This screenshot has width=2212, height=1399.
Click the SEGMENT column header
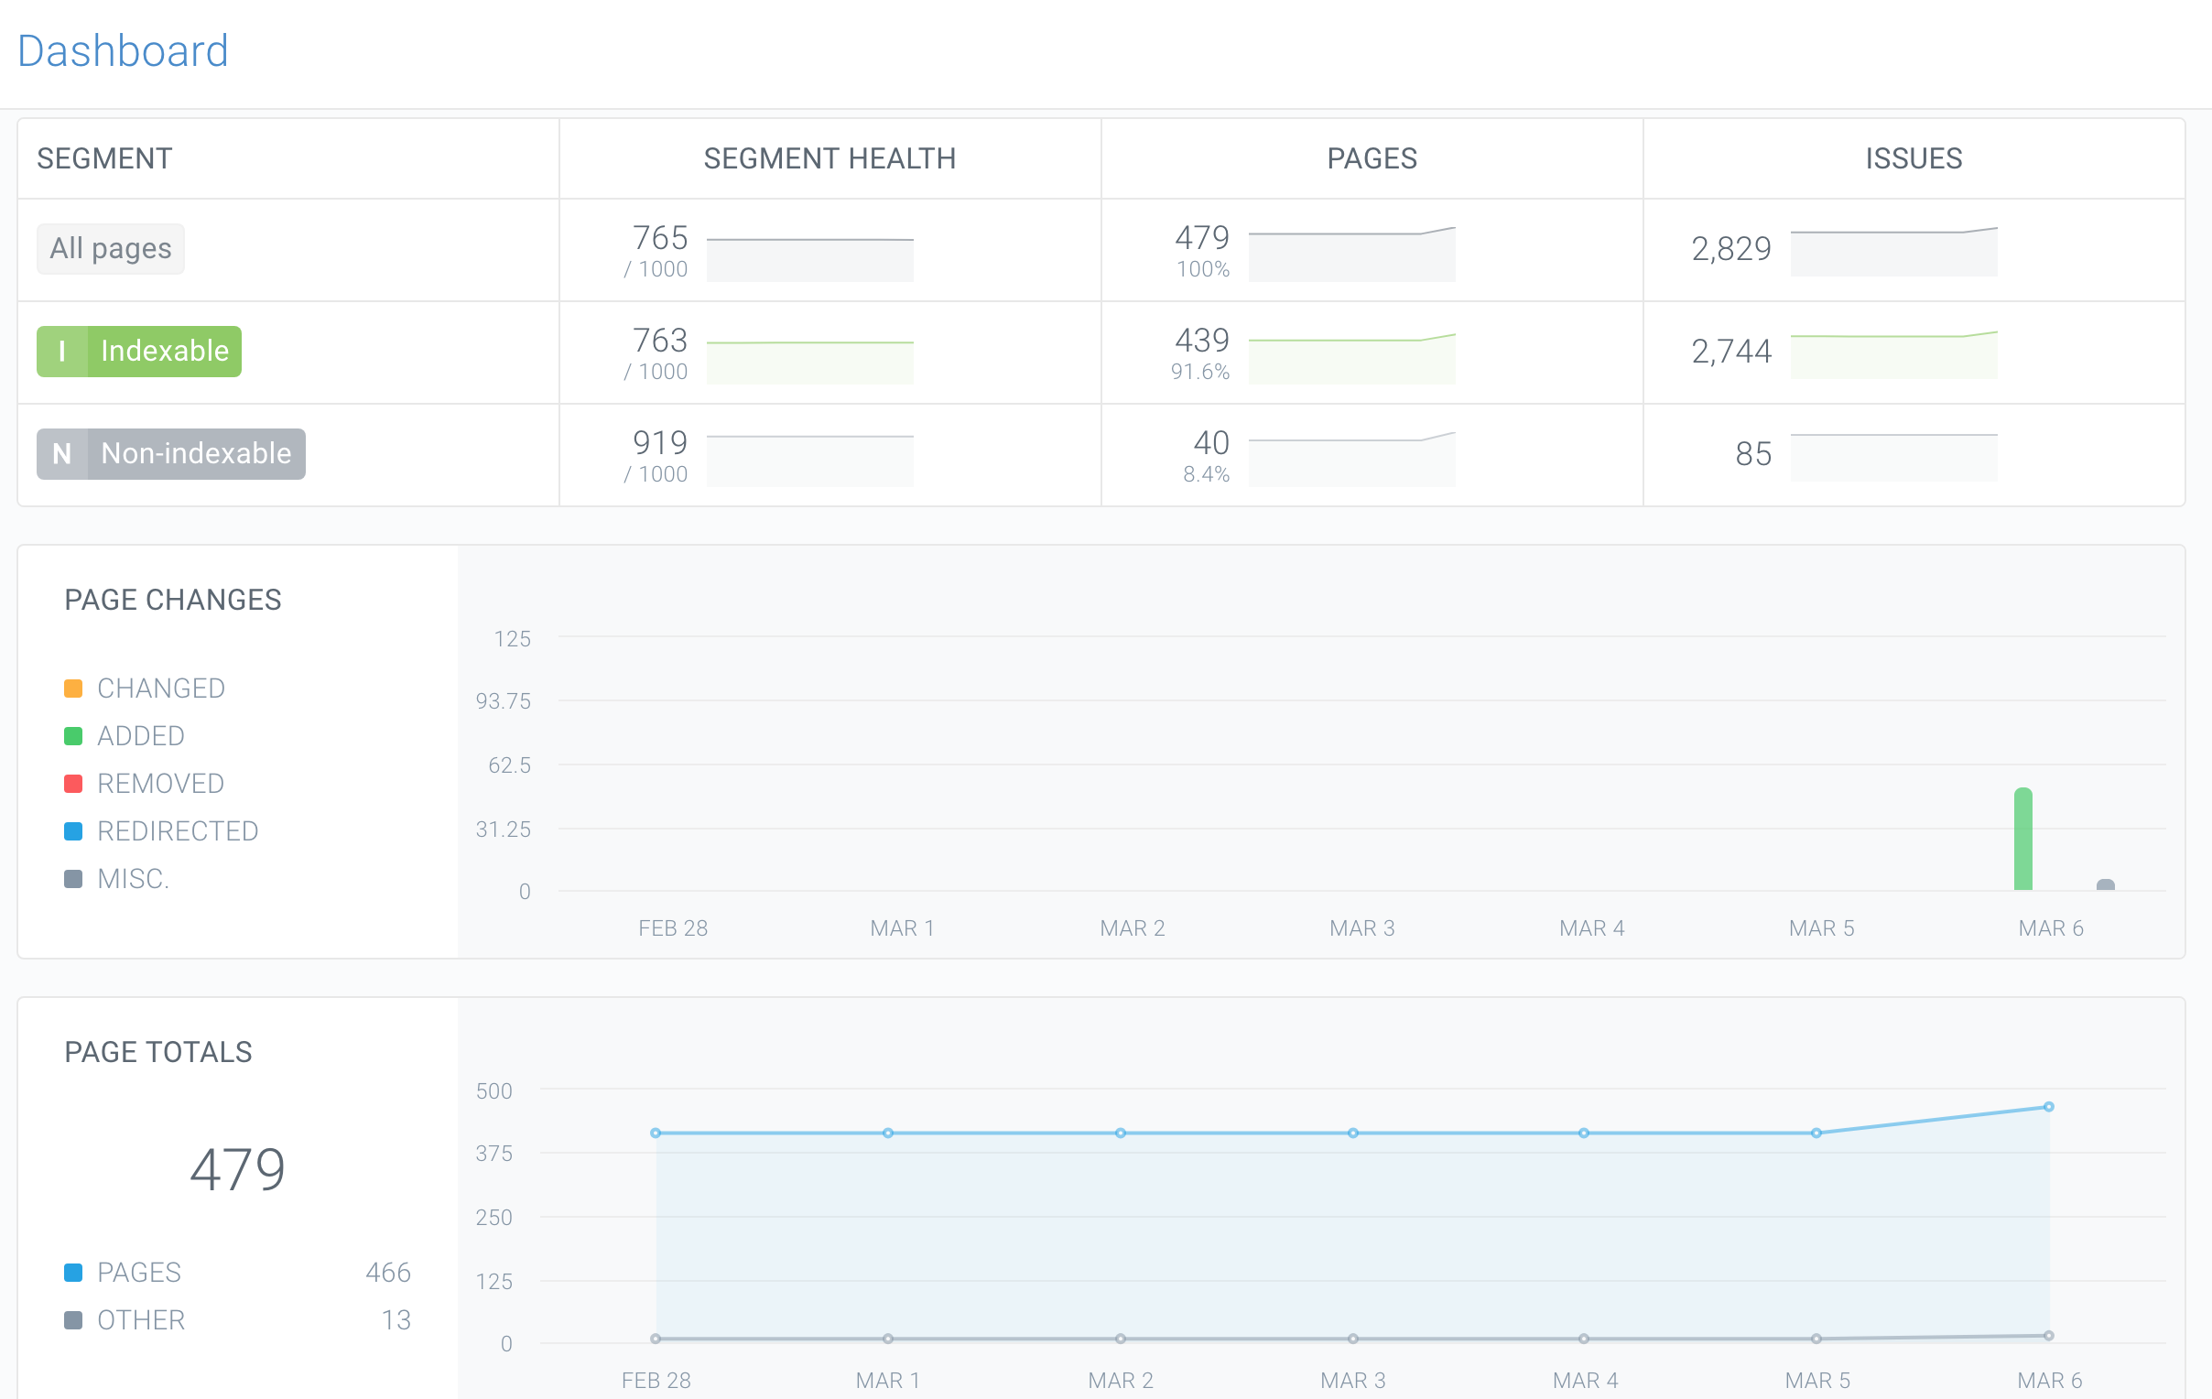(x=104, y=159)
